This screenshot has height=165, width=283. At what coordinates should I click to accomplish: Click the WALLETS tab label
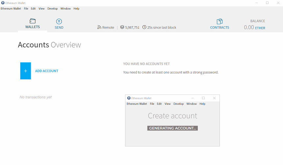pyautogui.click(x=33, y=27)
